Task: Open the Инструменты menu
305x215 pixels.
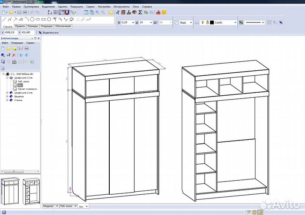Action: point(122,7)
